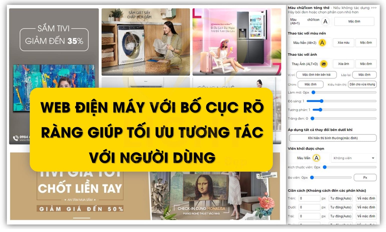Click the Trái spacing input field
Screen dimensions: 386x232
click(x=309, y=216)
